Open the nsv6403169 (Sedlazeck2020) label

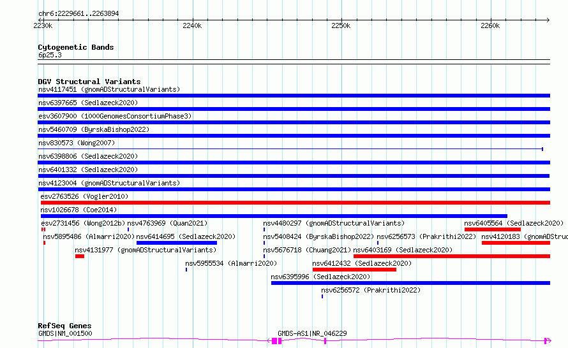[x=403, y=250]
